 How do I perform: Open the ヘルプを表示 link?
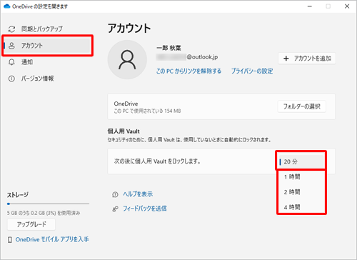pyautogui.click(x=138, y=194)
